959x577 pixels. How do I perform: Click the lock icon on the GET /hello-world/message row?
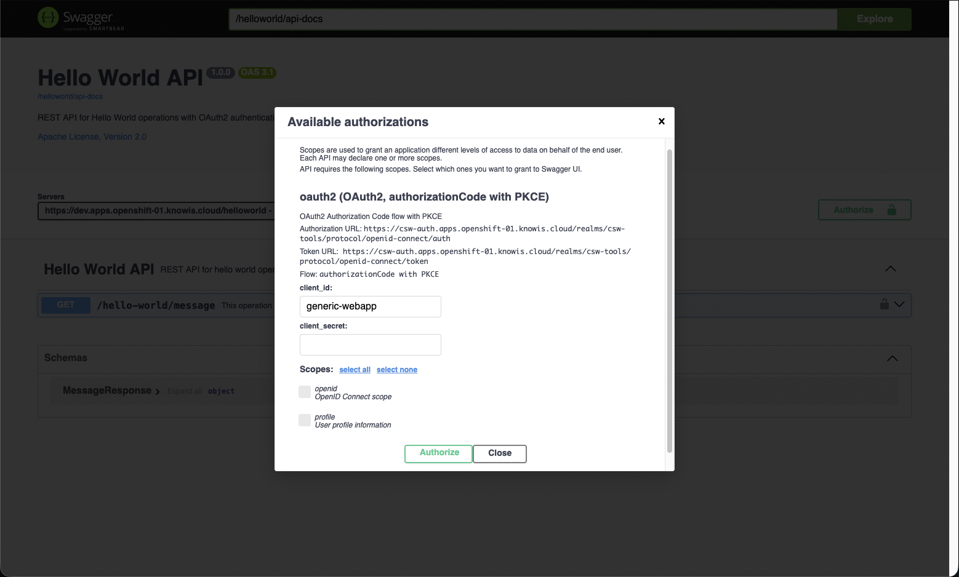884,304
